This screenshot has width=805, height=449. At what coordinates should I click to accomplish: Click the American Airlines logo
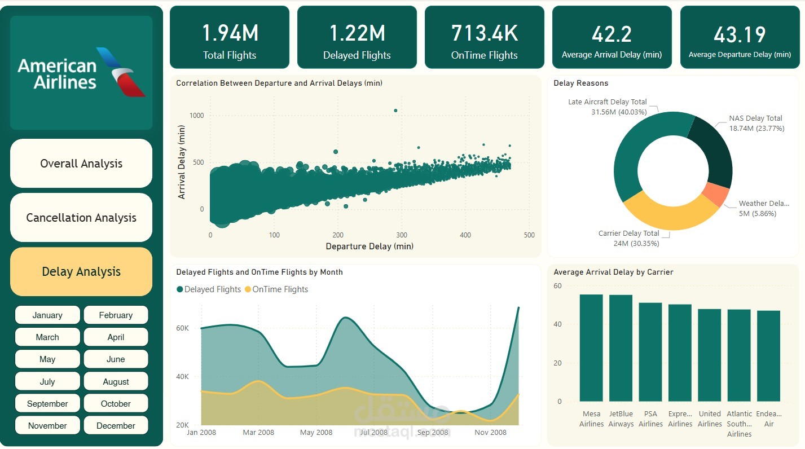[x=81, y=73]
